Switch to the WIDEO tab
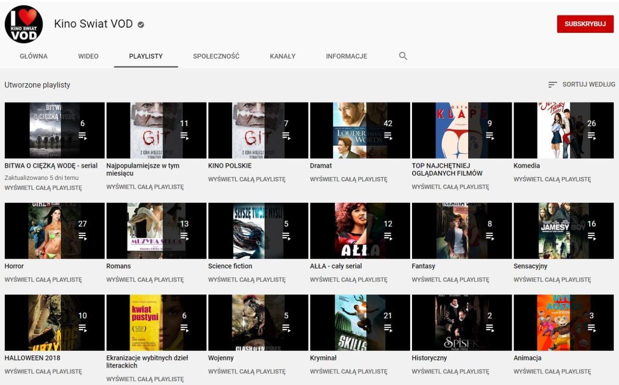619x385 pixels. coord(88,56)
